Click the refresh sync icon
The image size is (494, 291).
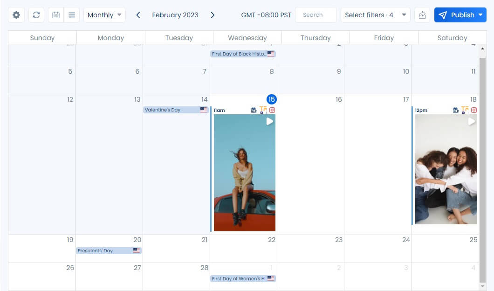36,14
